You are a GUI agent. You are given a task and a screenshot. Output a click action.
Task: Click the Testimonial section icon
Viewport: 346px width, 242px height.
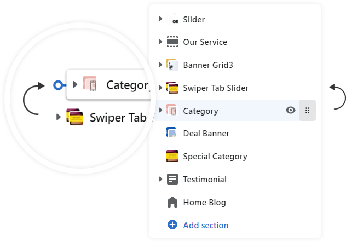172,179
